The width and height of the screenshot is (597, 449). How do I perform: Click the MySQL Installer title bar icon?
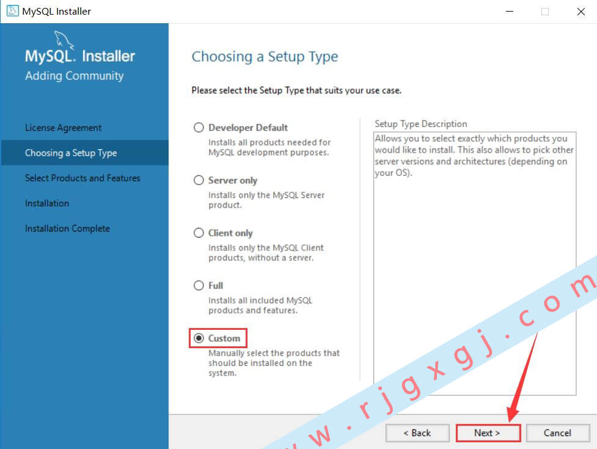pos(12,11)
